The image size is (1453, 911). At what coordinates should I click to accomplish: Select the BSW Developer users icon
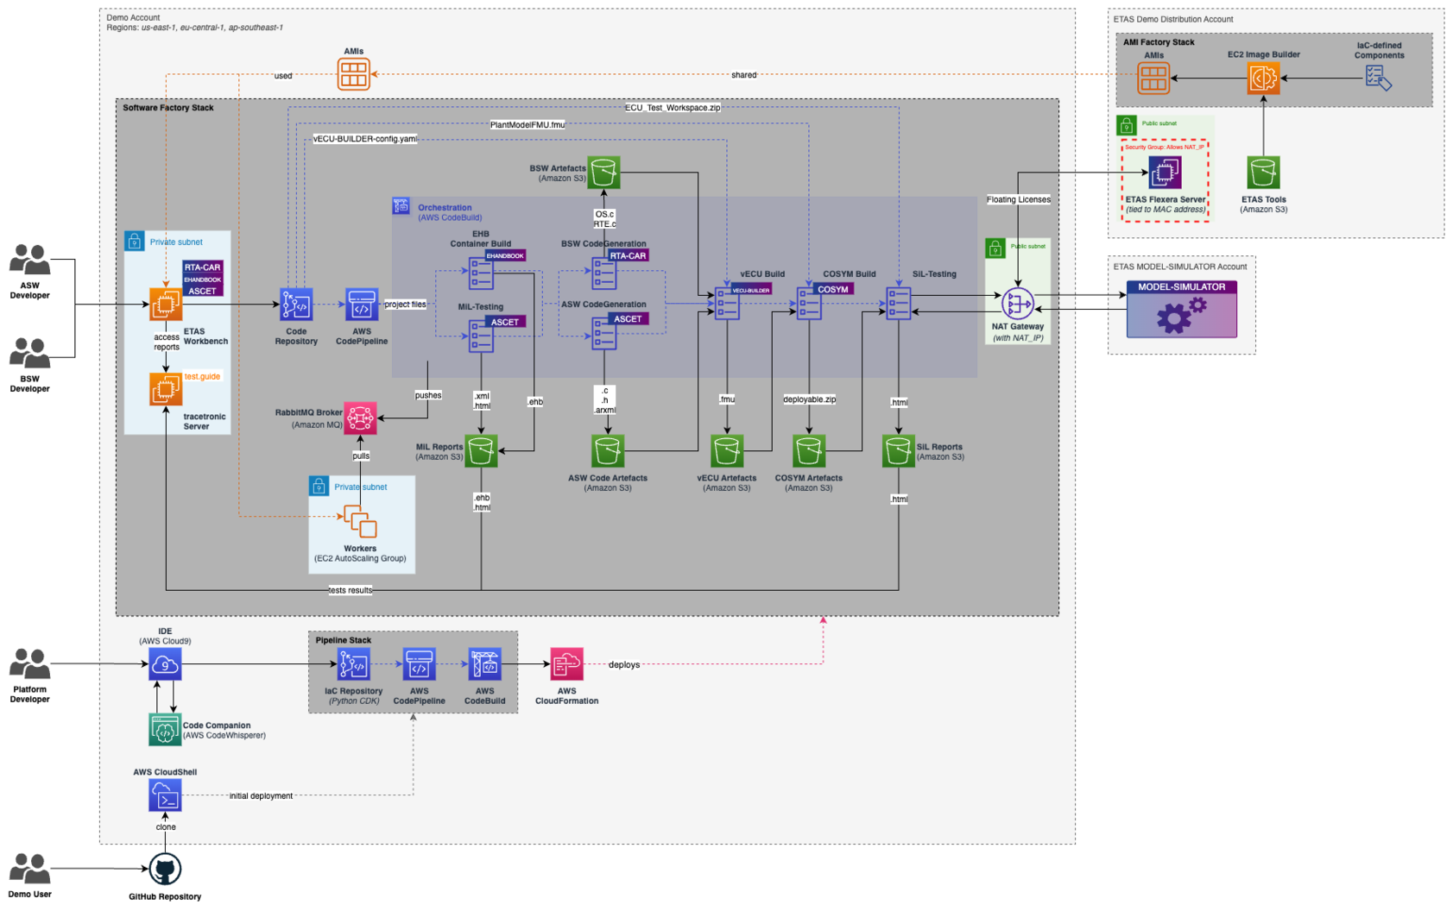[29, 353]
